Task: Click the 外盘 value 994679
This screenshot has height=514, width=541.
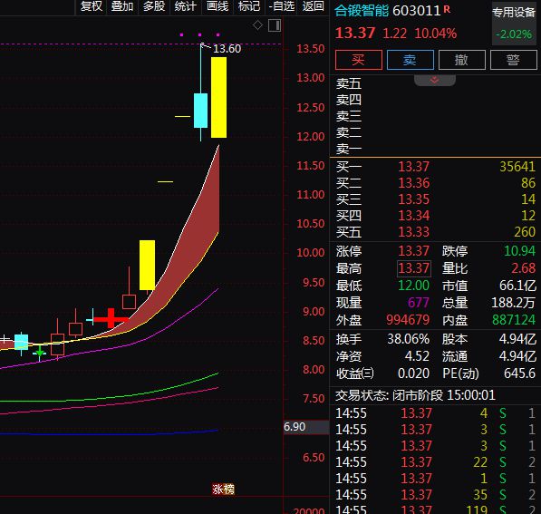Action: [408, 320]
